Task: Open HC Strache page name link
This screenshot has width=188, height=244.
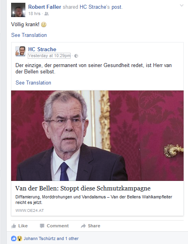Action: (x=42, y=49)
